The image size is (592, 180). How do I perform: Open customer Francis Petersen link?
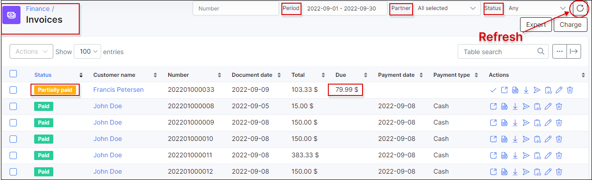pos(118,90)
